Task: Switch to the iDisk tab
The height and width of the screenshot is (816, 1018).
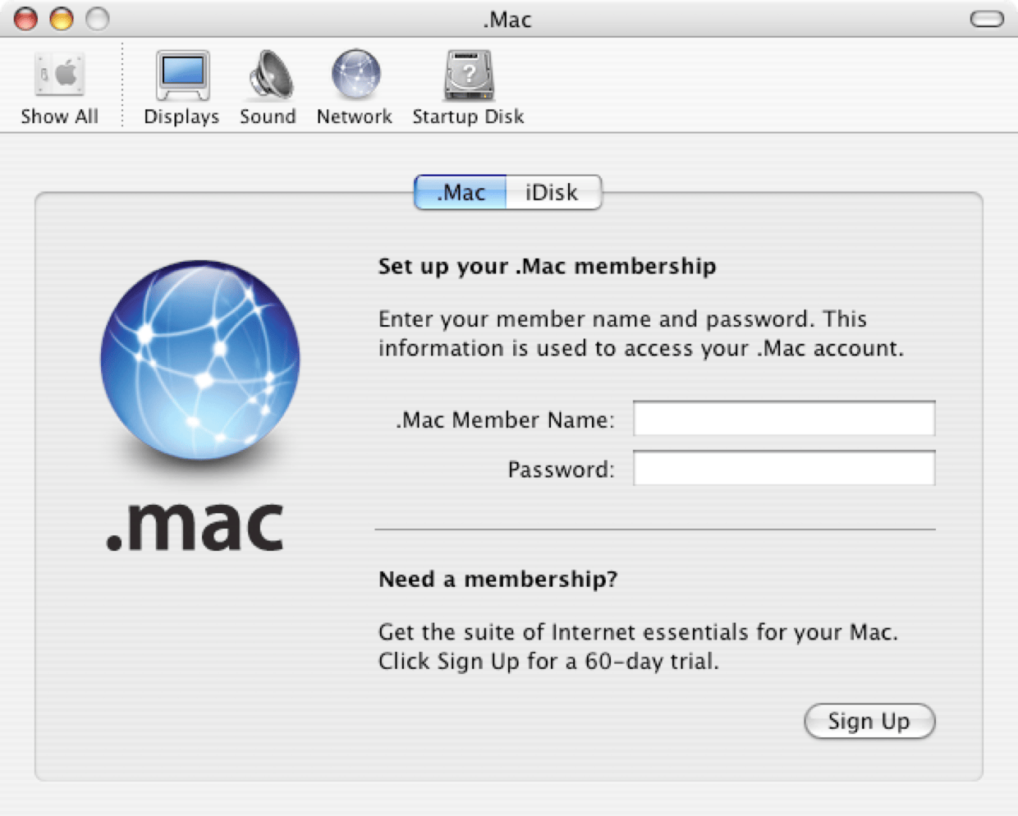Action: click(553, 192)
